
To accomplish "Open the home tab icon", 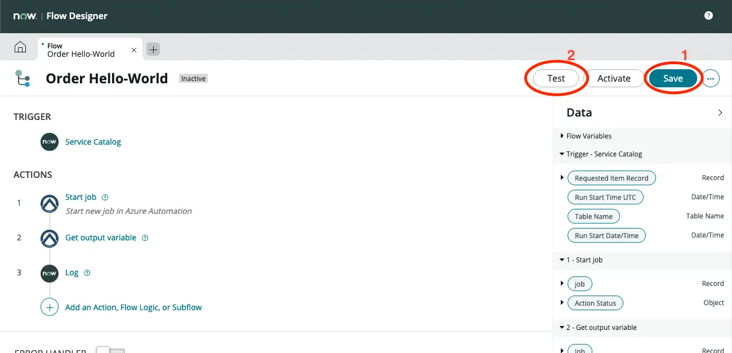I will pyautogui.click(x=20, y=48).
